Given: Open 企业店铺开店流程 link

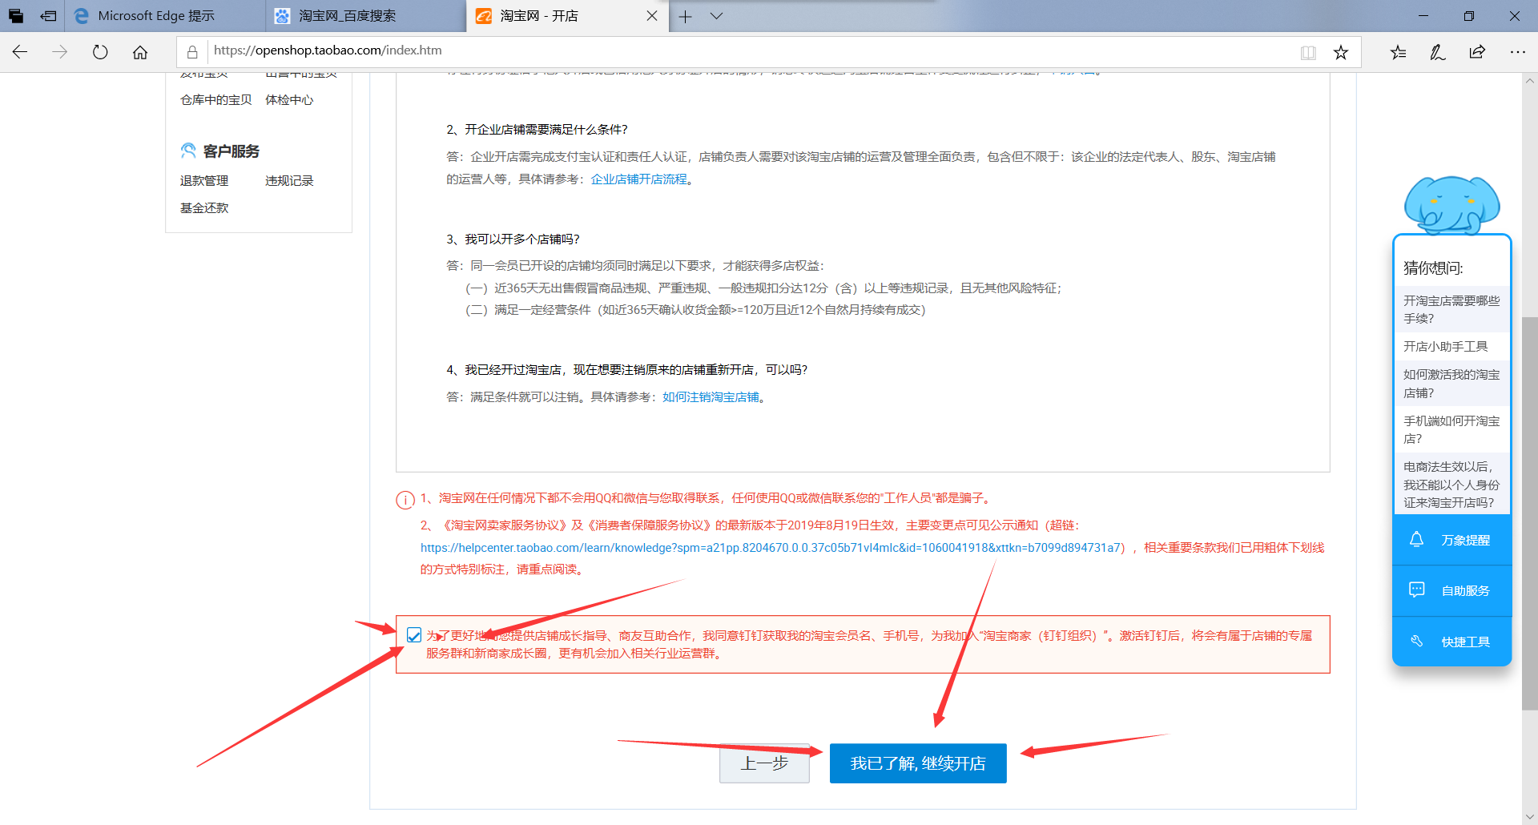Looking at the screenshot, I should click(638, 179).
